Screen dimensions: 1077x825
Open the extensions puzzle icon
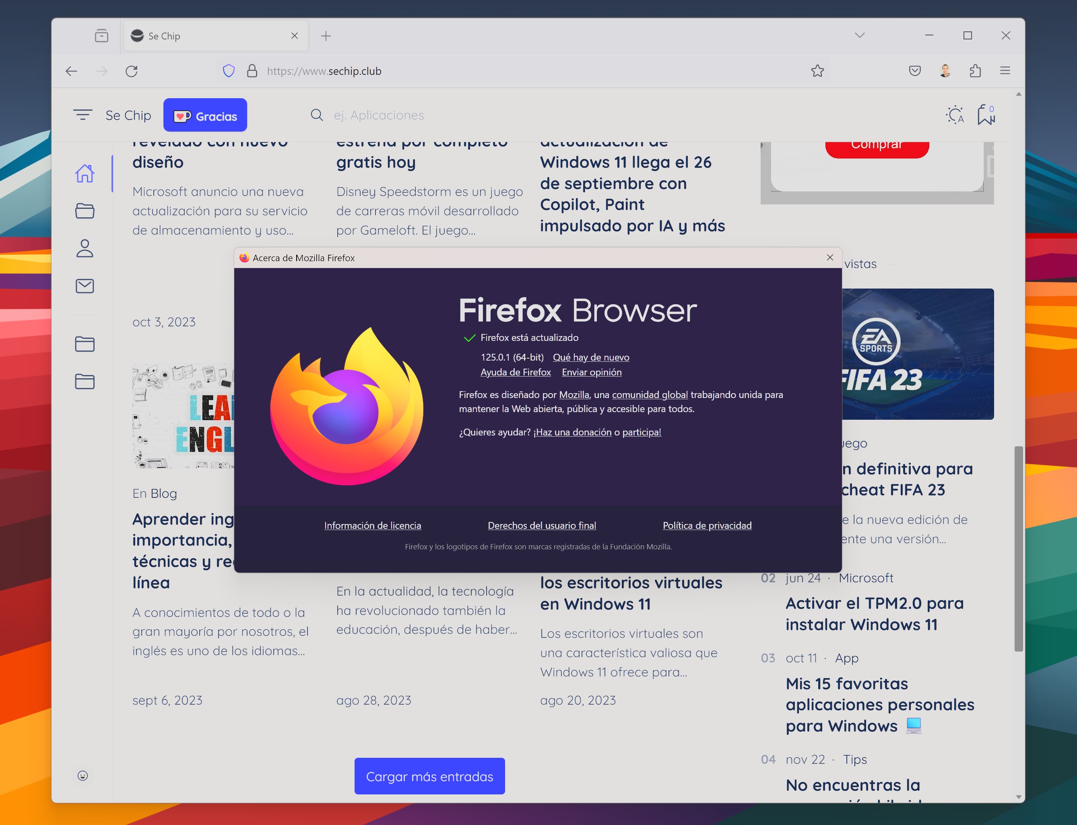(x=975, y=71)
